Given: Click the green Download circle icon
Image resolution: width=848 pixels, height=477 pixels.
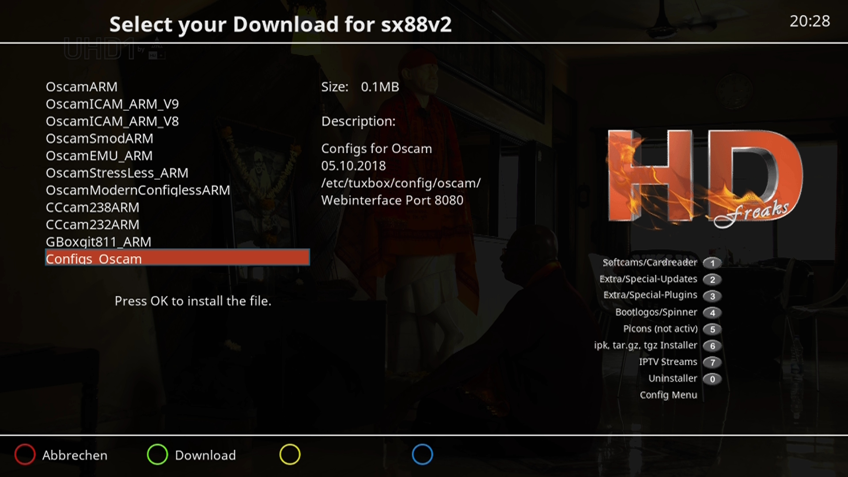Looking at the screenshot, I should point(157,454).
